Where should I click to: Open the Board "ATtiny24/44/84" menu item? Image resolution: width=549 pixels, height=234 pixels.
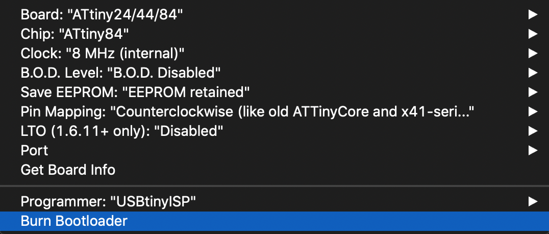(102, 15)
